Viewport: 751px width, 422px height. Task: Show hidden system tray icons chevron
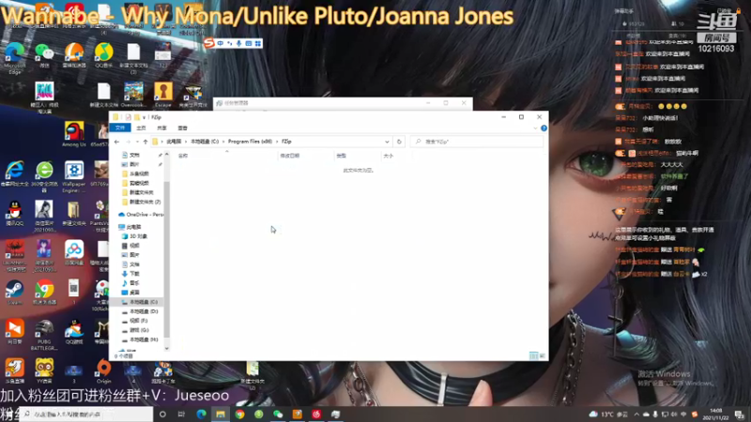point(636,414)
